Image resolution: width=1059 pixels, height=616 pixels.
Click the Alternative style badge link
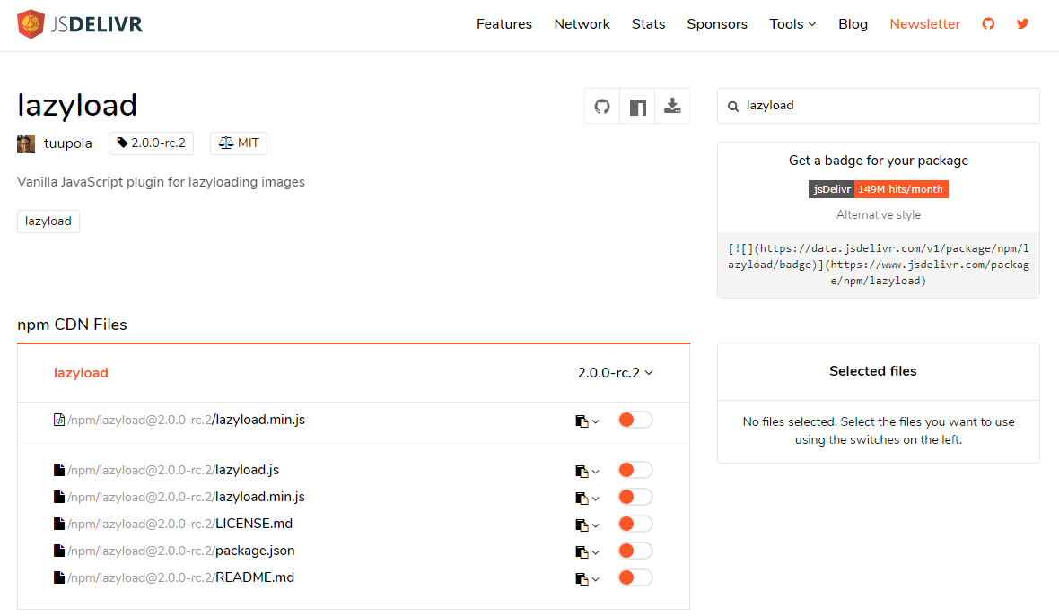tap(878, 215)
